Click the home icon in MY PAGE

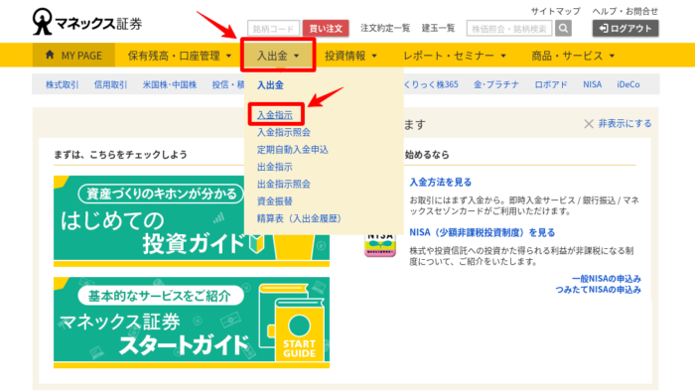pyautogui.click(x=50, y=55)
